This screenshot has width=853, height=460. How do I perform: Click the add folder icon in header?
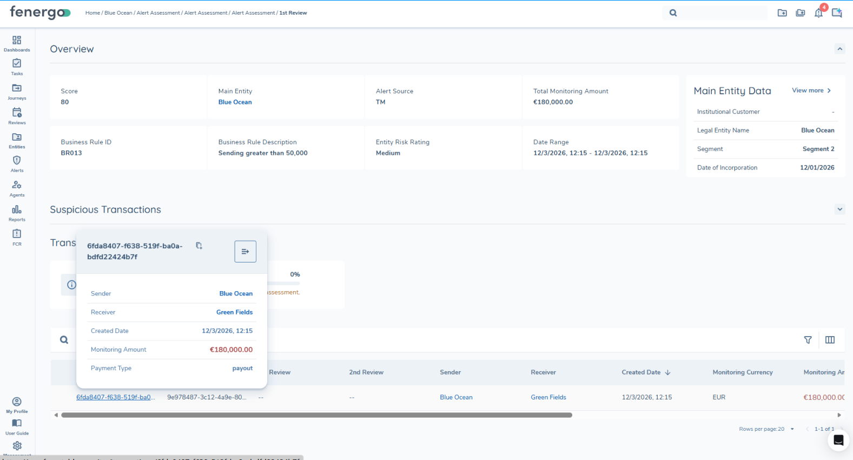point(782,13)
